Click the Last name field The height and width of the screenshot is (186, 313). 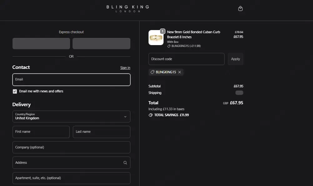point(102,132)
